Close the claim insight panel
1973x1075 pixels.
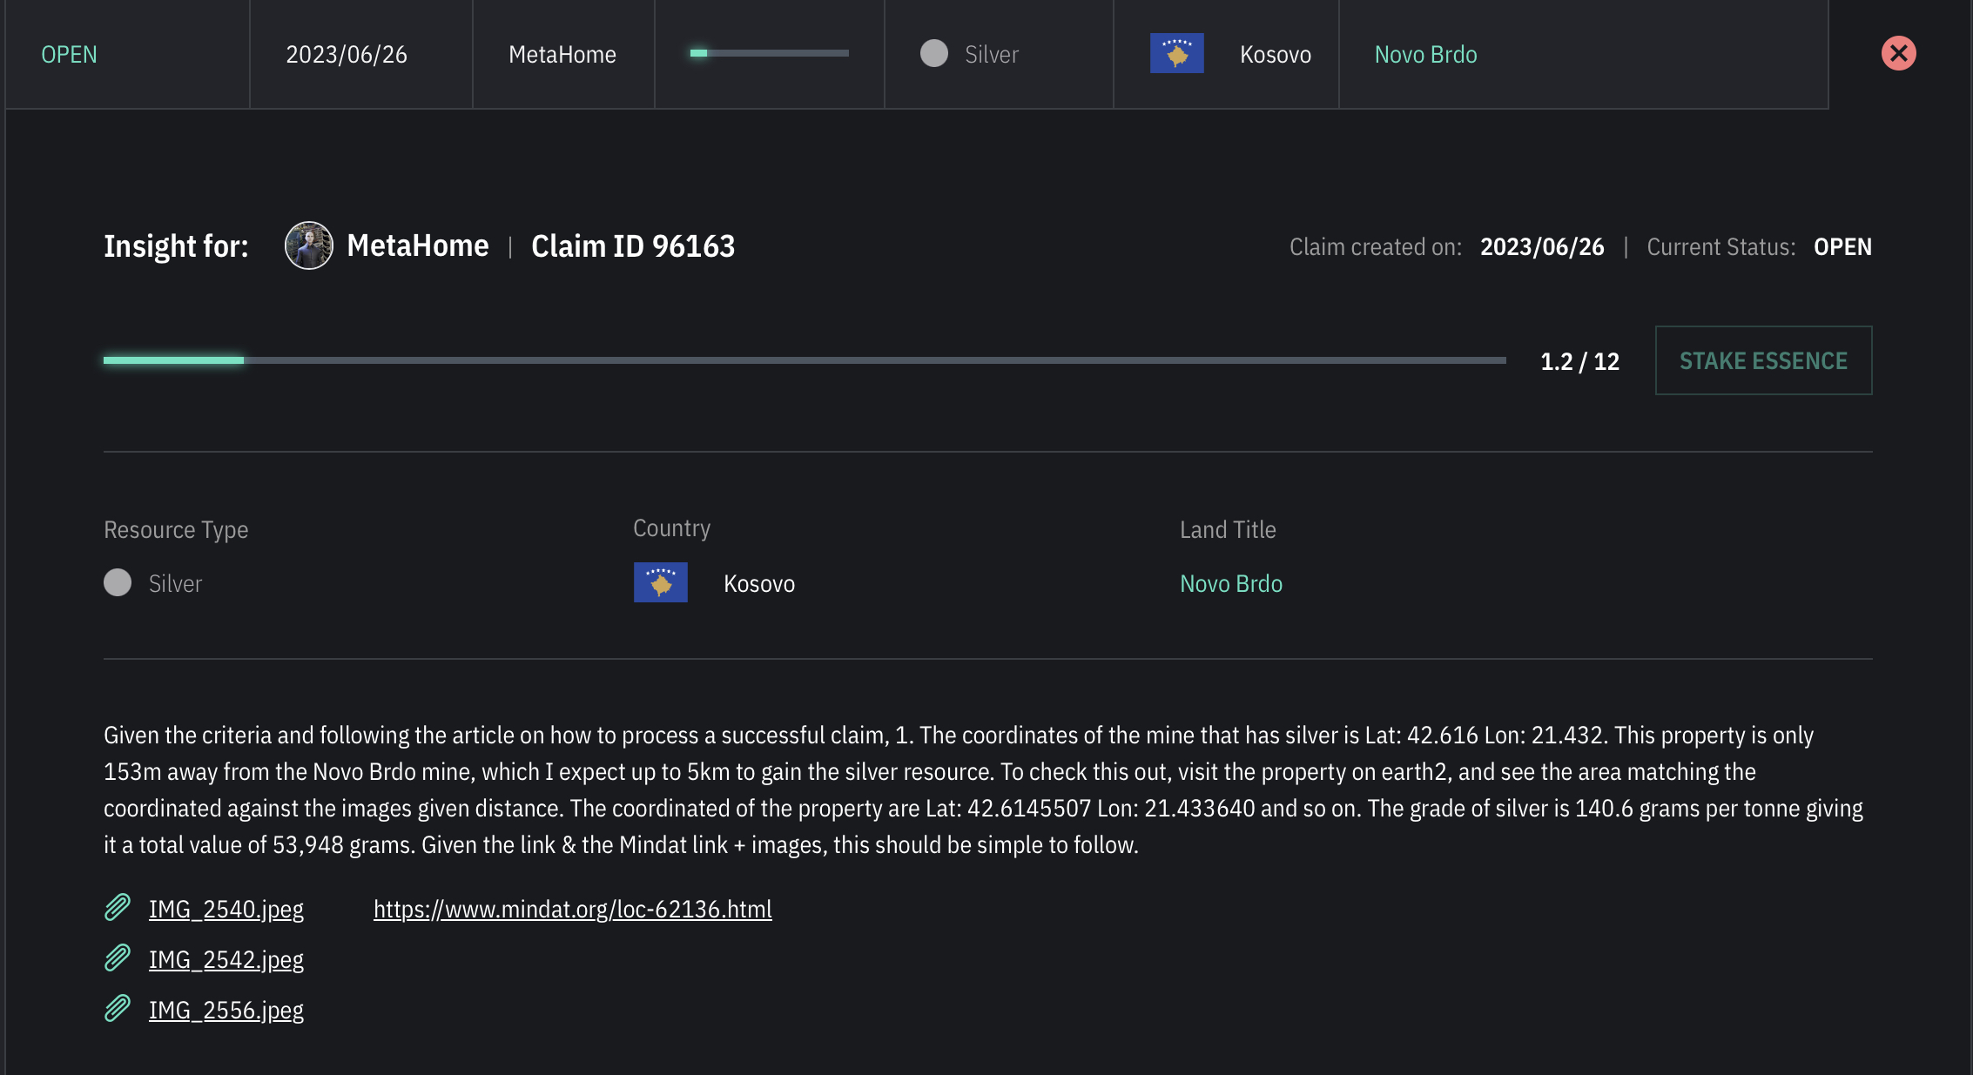pos(1898,54)
